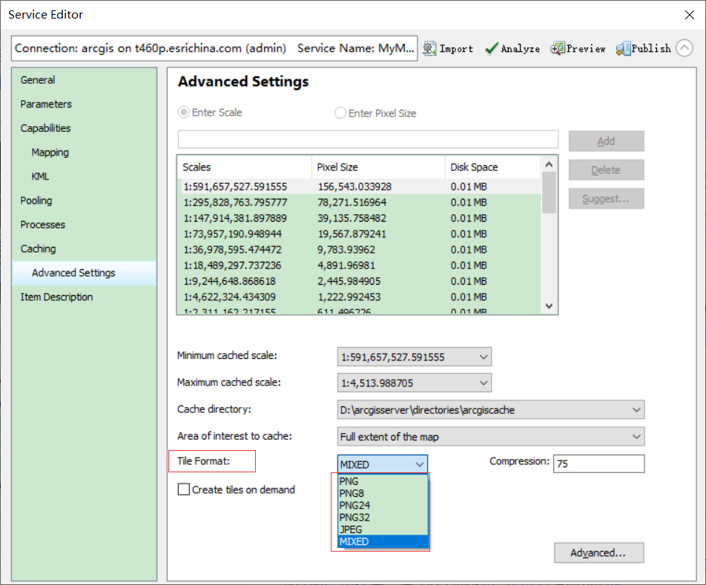The height and width of the screenshot is (585, 706).
Task: Select Advanced Settings in sidebar
Action: 85,273
